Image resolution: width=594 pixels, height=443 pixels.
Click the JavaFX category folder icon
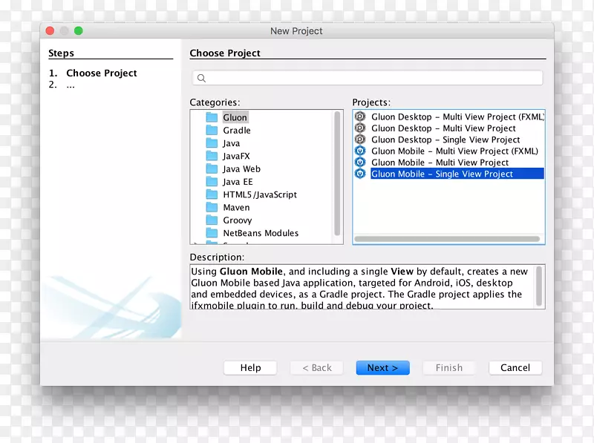(x=212, y=156)
